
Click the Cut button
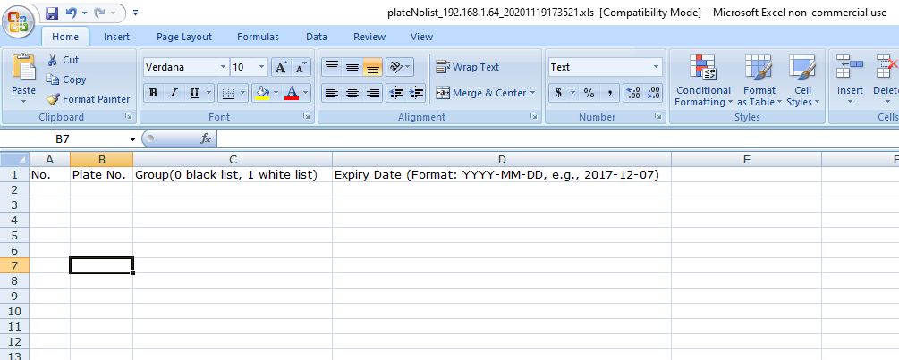coord(63,60)
